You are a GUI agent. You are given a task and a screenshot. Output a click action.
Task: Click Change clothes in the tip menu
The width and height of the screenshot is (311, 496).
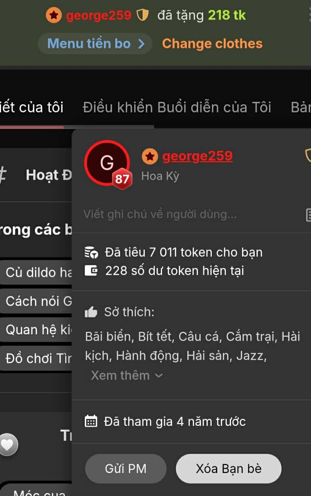(212, 44)
